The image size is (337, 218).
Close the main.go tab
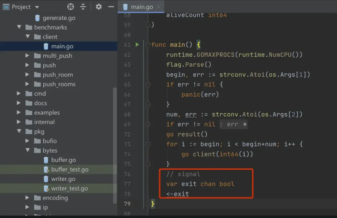pos(159,7)
